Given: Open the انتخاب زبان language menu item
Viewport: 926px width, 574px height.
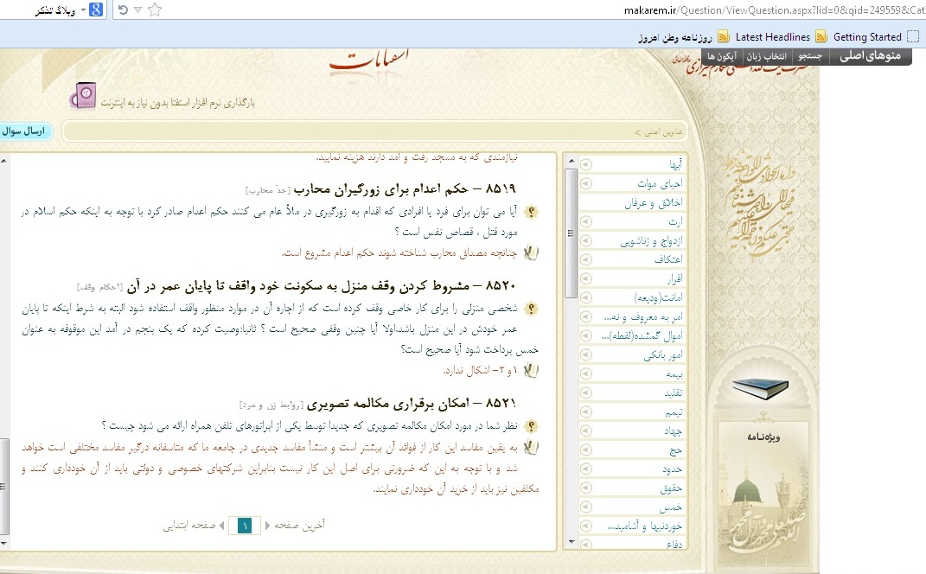Looking at the screenshot, I should 766,56.
